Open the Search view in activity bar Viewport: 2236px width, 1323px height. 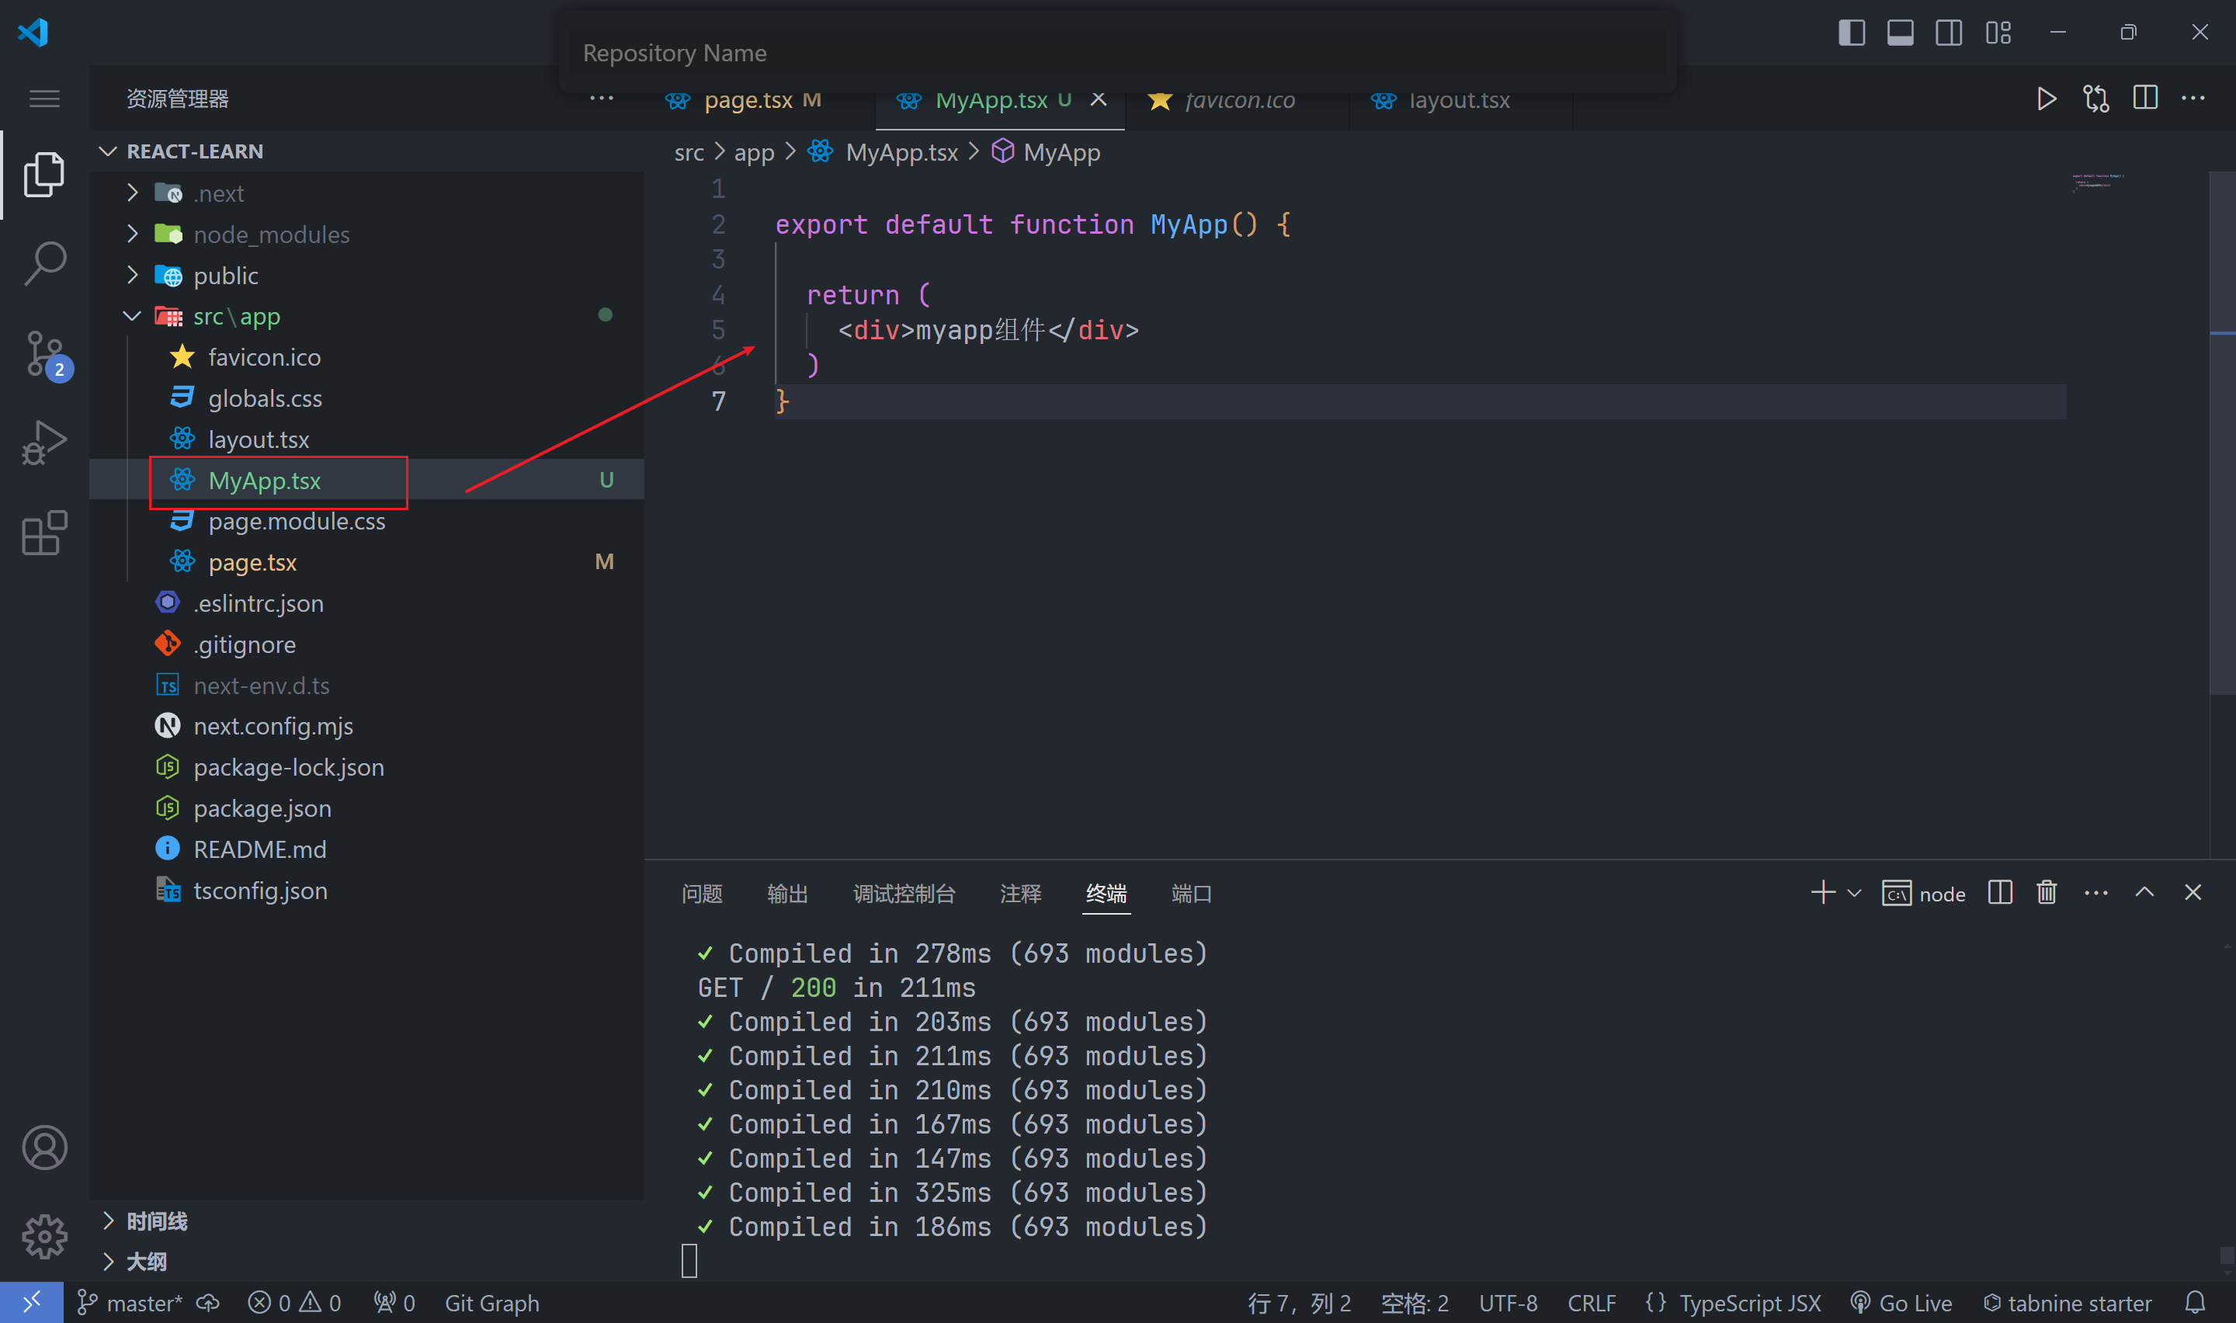pyautogui.click(x=44, y=264)
